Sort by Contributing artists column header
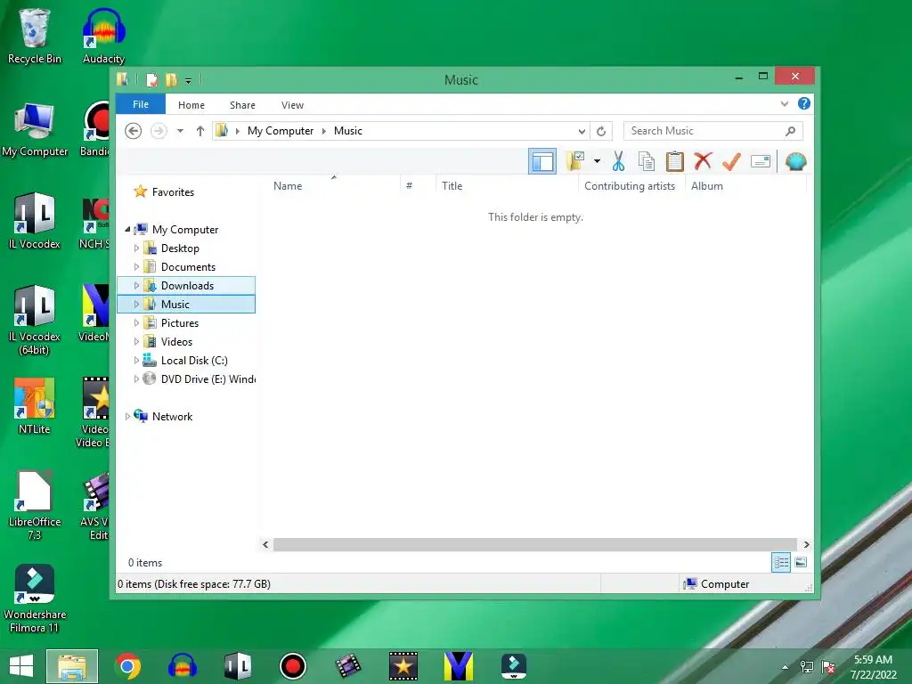Viewport: 912px width, 684px height. (x=630, y=186)
